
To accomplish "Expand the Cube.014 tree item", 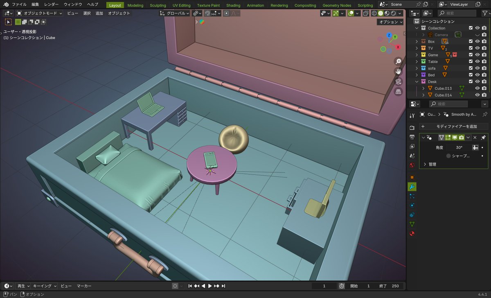I will 423,95.
